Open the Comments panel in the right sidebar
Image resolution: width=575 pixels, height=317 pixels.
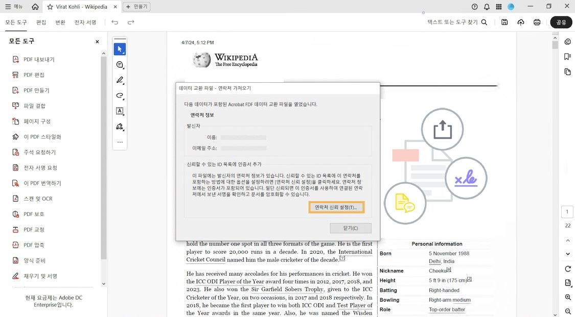click(567, 42)
